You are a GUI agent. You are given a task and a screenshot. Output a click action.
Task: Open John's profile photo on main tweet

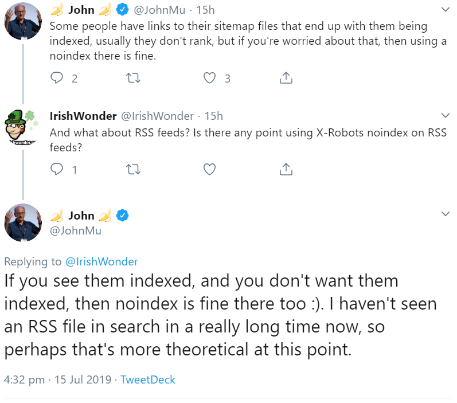[23, 222]
